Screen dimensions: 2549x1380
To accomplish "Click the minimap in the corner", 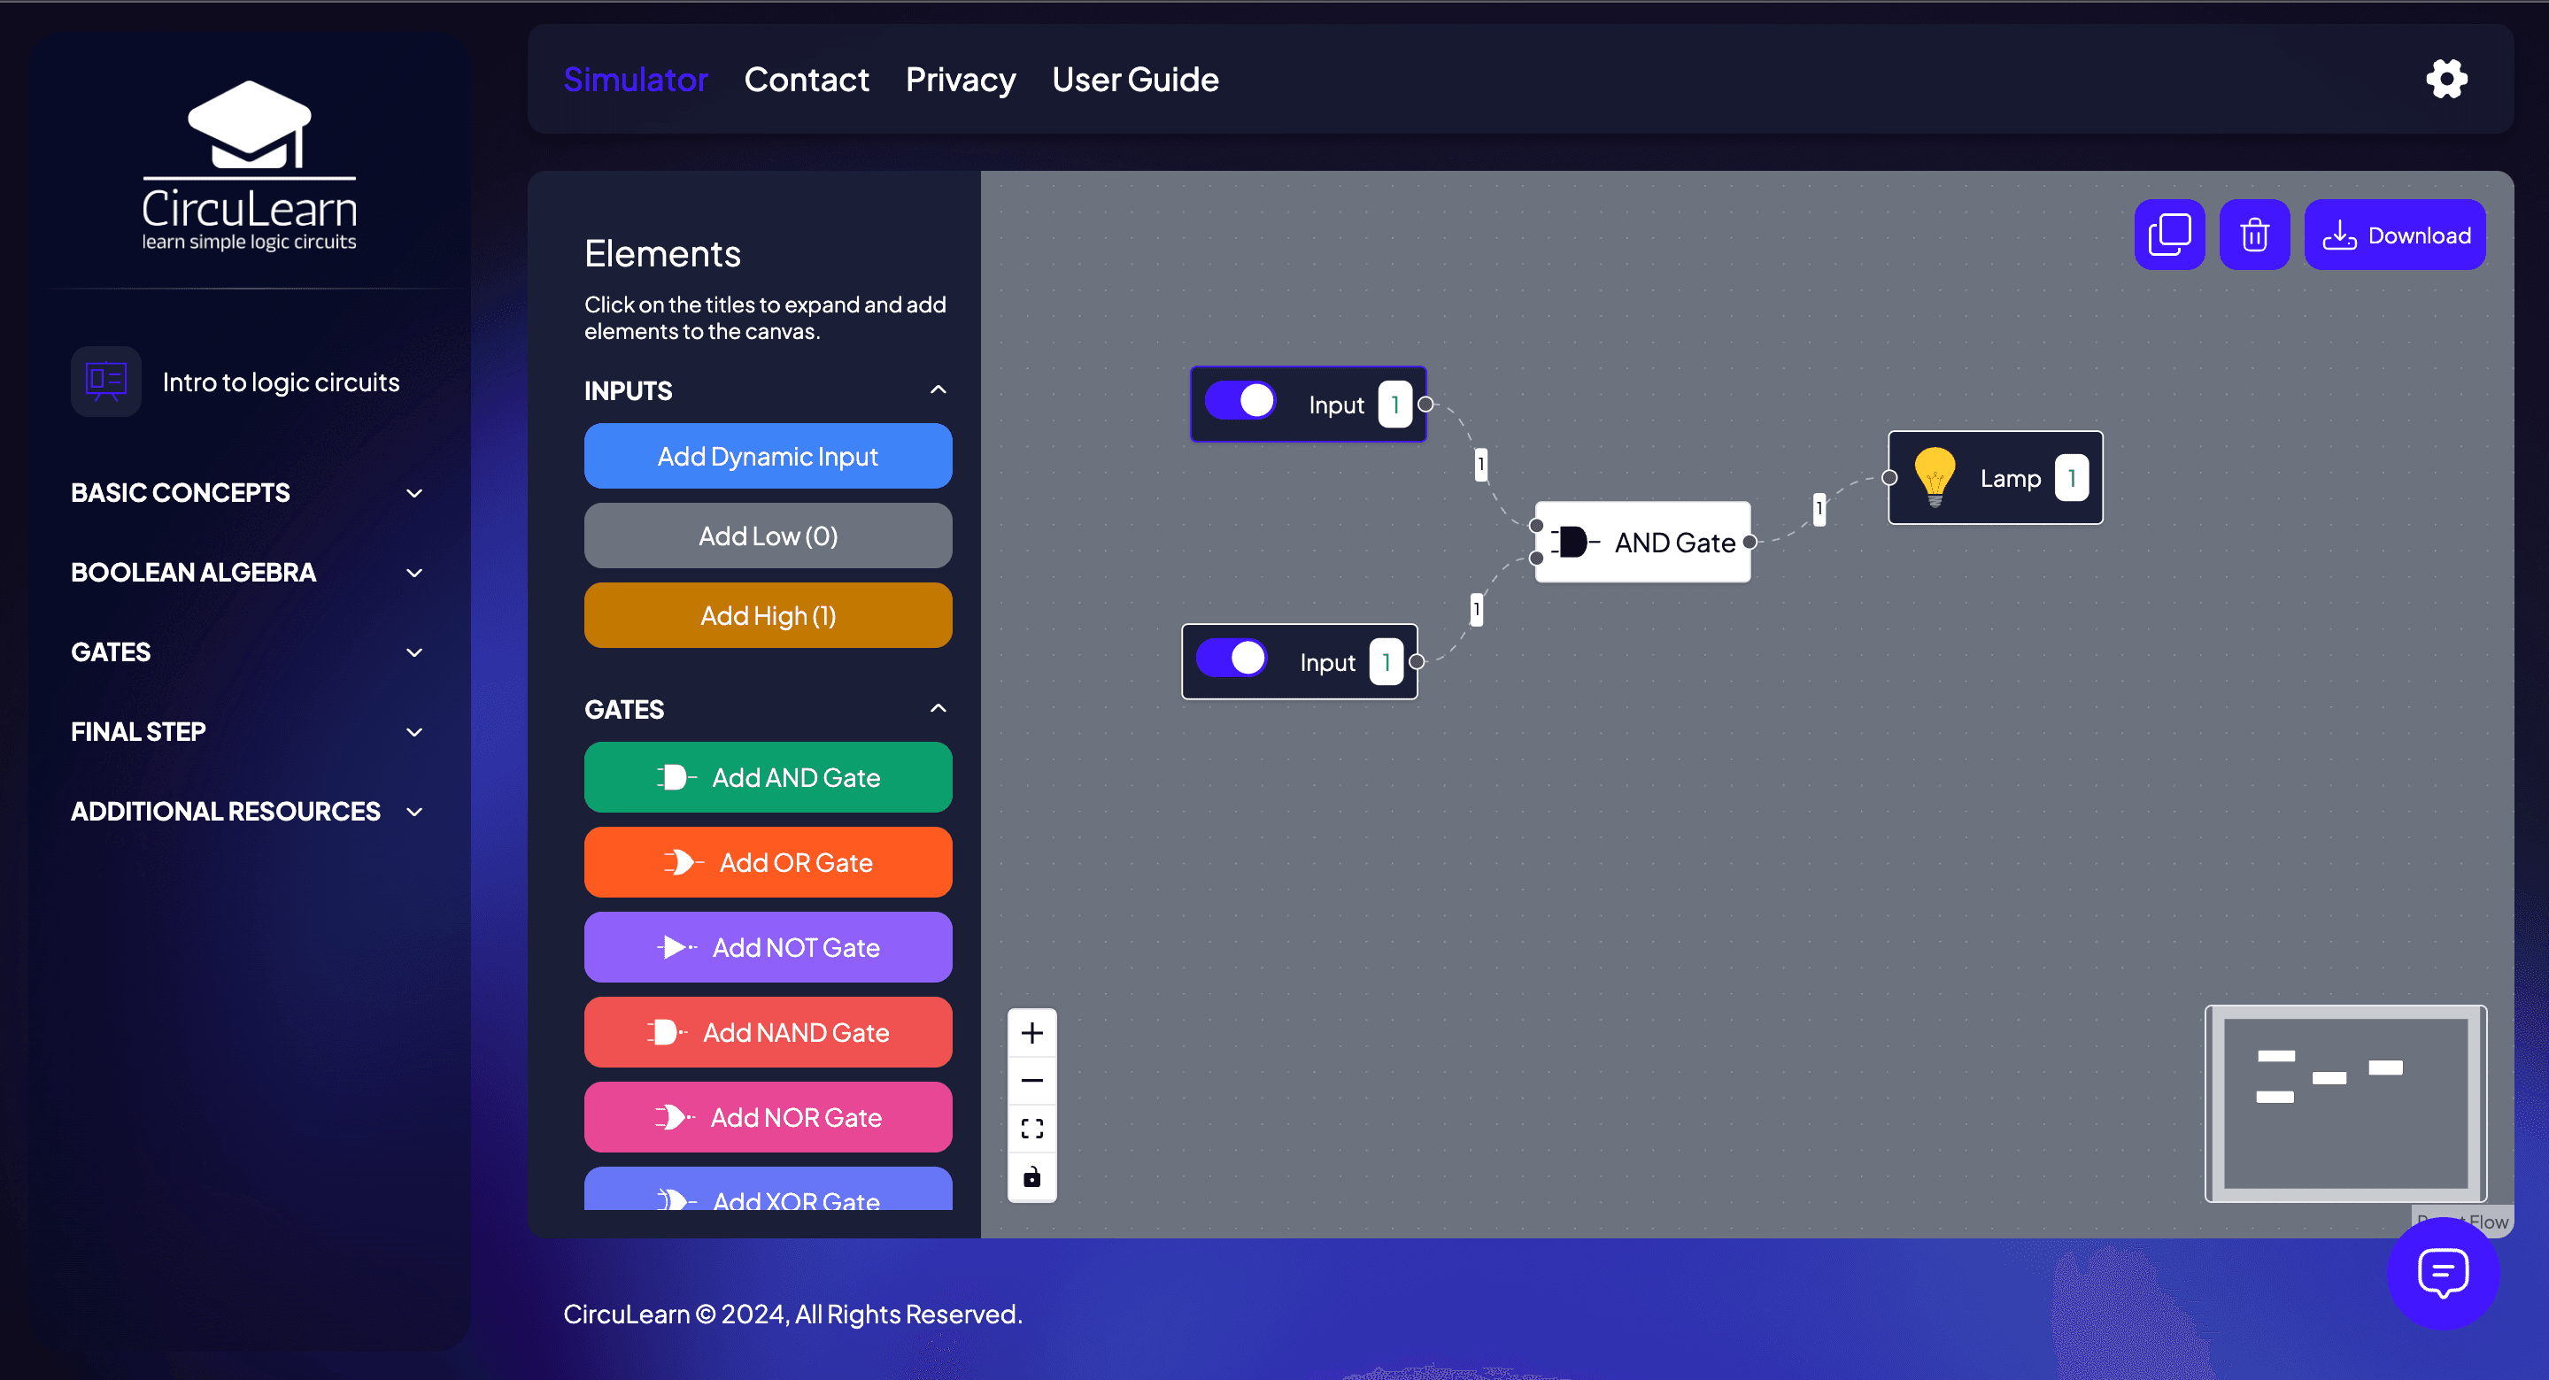I will tap(2345, 1103).
